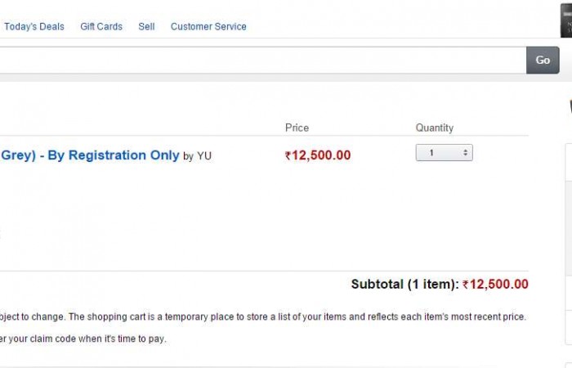Click the claim code note text
This screenshot has width=572, height=368.
pos(83,339)
